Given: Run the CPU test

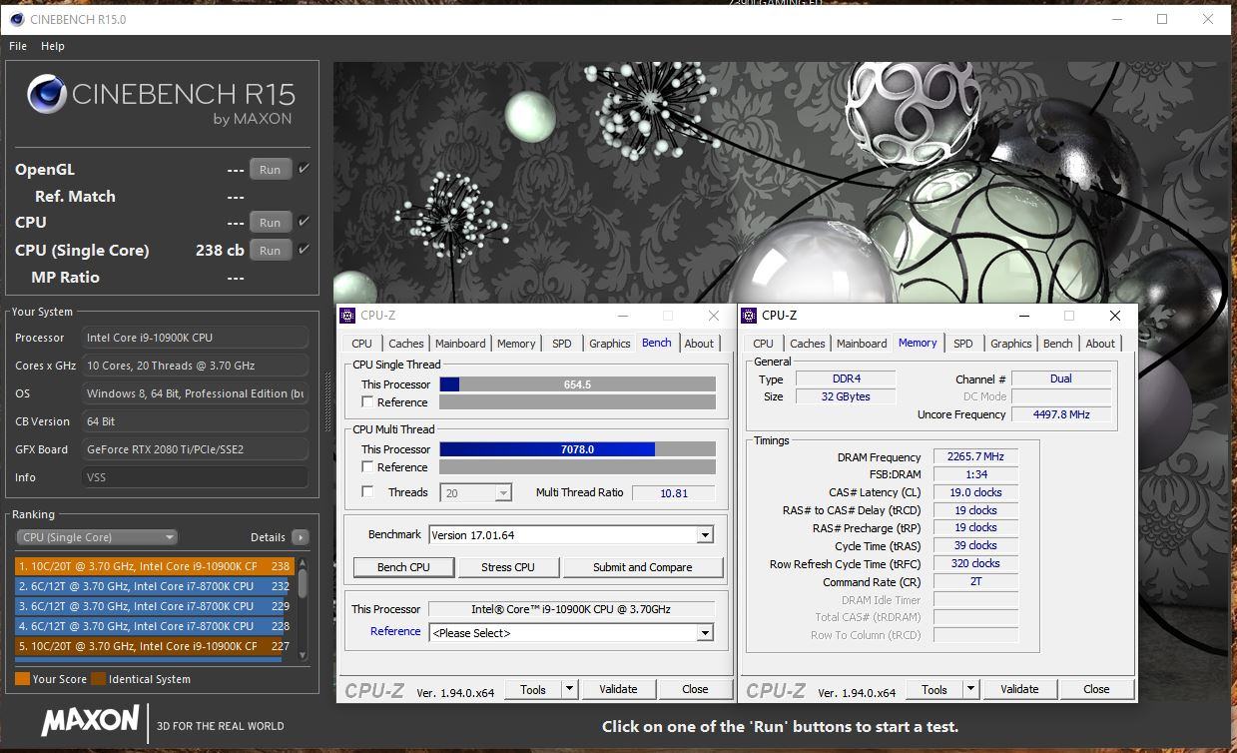Looking at the screenshot, I should coord(271,223).
